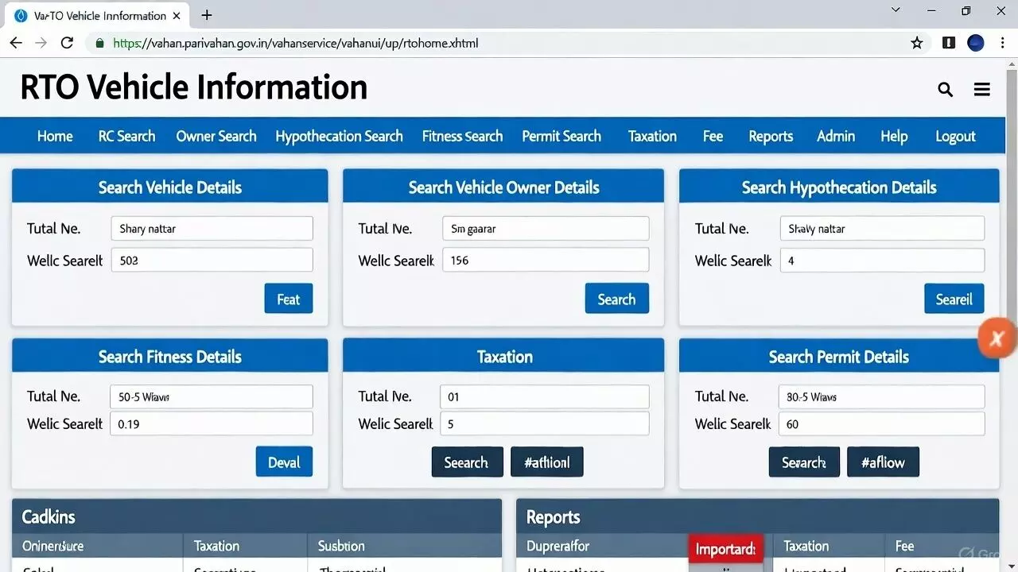Expand the tab search chevron in title bar
Screen dimensions: 1018x572
point(896,11)
